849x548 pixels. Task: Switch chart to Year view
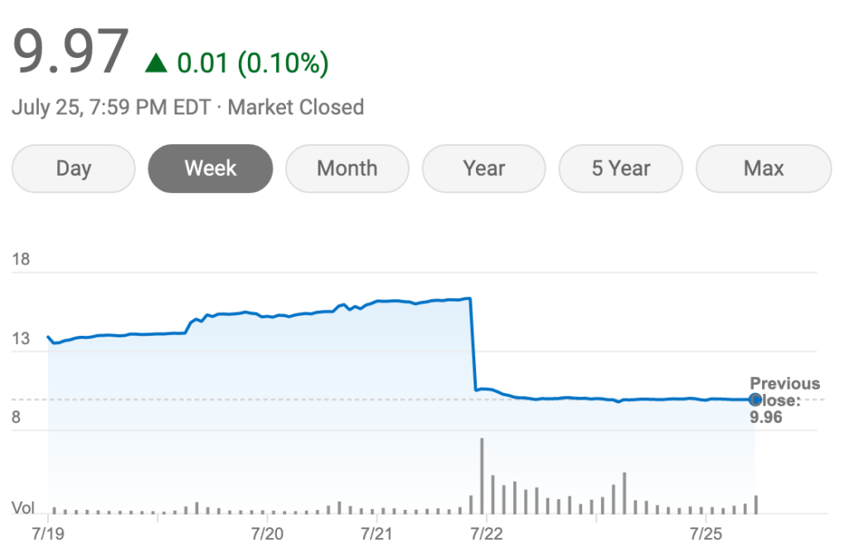point(483,168)
